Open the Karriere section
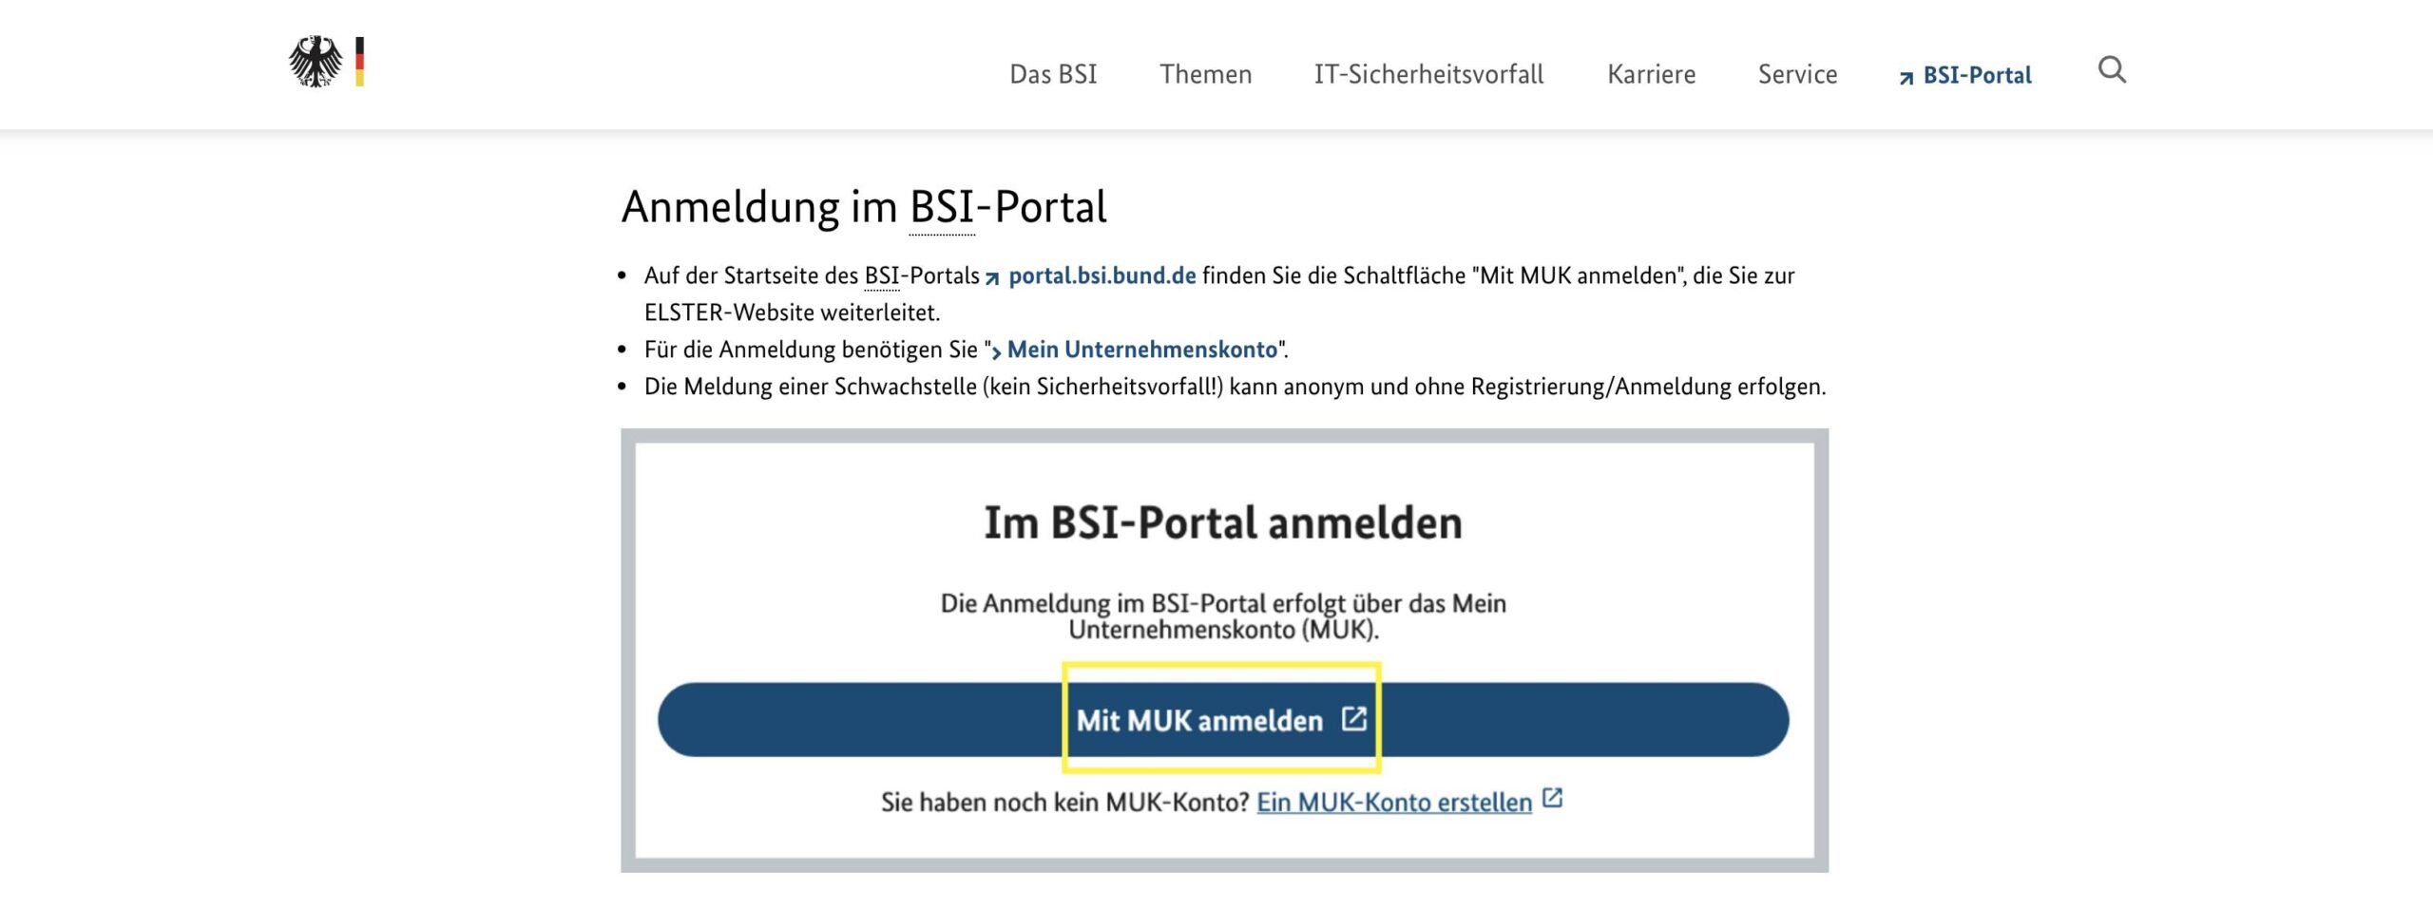Viewport: 2433px width, 909px height. tap(1652, 75)
